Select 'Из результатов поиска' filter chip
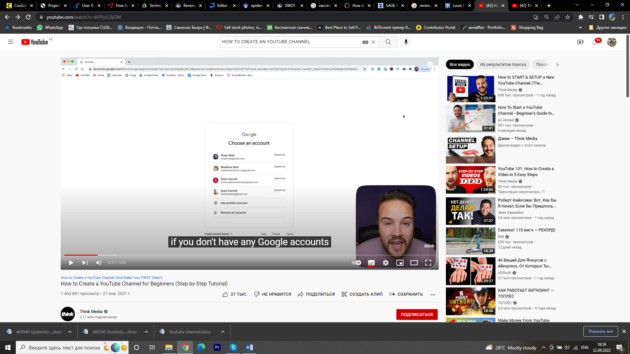This screenshot has width=630, height=354. 503,65
